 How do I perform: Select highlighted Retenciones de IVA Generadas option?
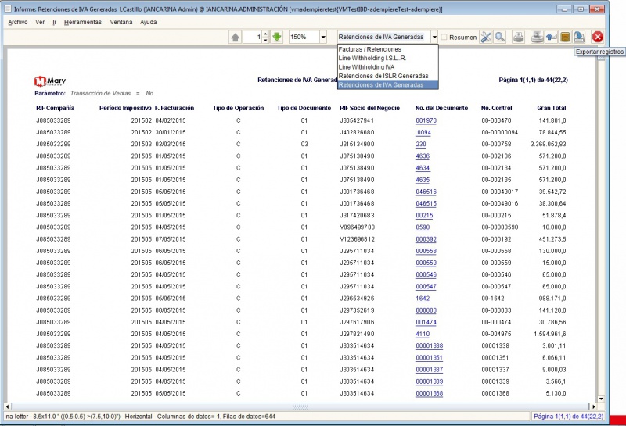click(x=387, y=84)
